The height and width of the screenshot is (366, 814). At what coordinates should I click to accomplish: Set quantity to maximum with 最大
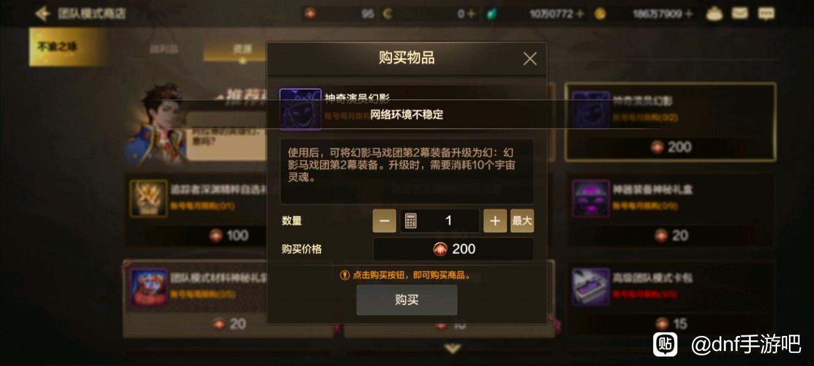[522, 221]
